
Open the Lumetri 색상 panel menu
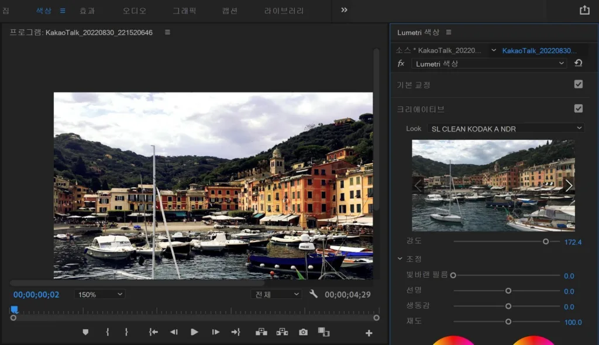(449, 32)
